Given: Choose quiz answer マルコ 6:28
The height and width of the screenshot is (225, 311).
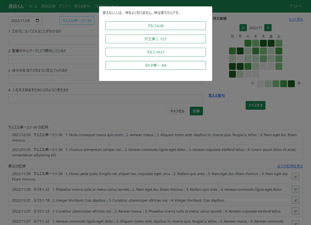Looking at the screenshot, I should (155, 26).
